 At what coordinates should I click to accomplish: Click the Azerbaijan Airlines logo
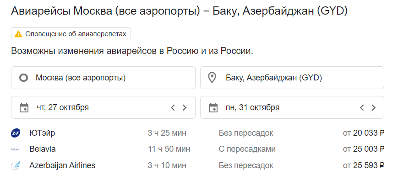pyautogui.click(x=16, y=165)
